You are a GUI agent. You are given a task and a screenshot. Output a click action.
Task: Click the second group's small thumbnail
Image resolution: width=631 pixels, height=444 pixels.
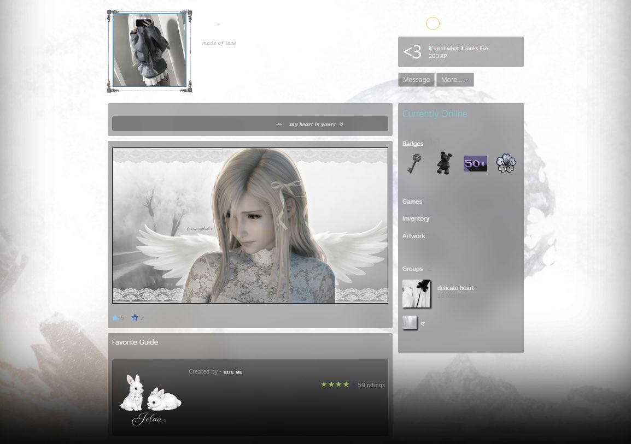410,323
